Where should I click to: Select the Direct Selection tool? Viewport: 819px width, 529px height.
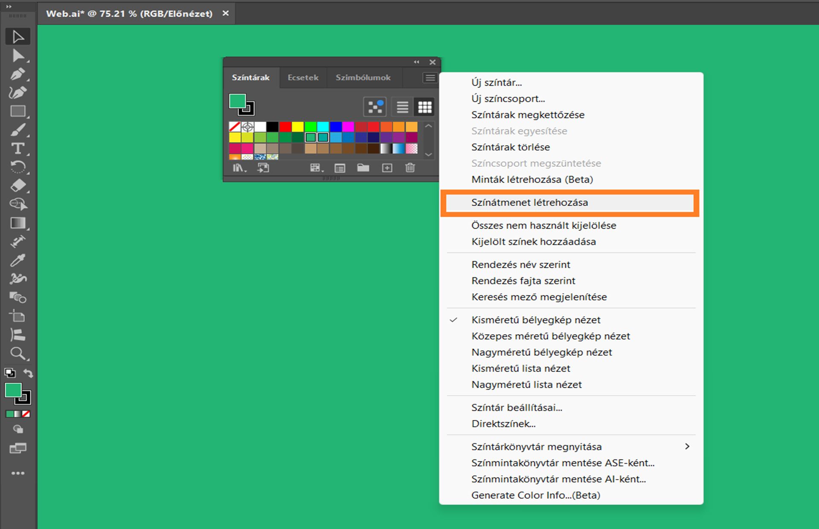tap(17, 55)
